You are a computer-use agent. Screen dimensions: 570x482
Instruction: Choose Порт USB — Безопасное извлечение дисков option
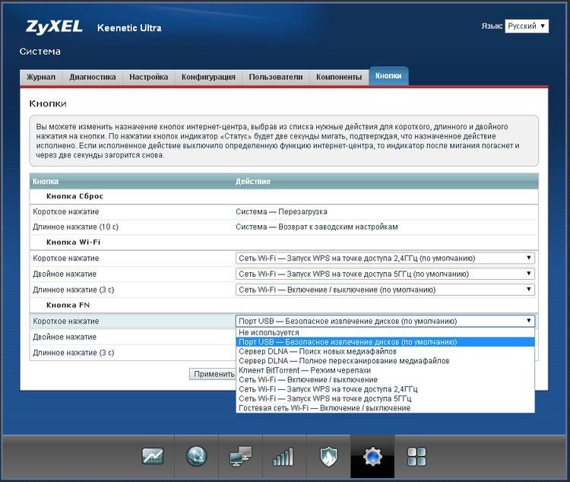(385, 342)
